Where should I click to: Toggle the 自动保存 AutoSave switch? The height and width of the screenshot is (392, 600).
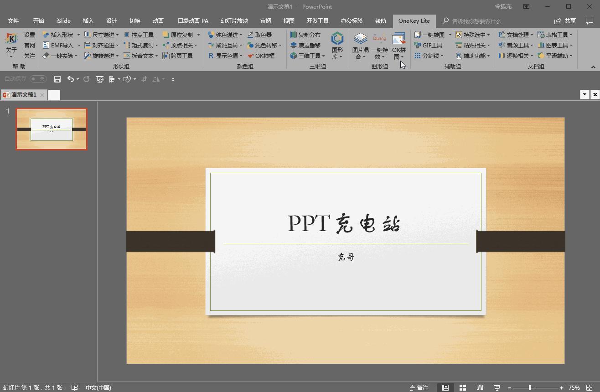click(38, 79)
